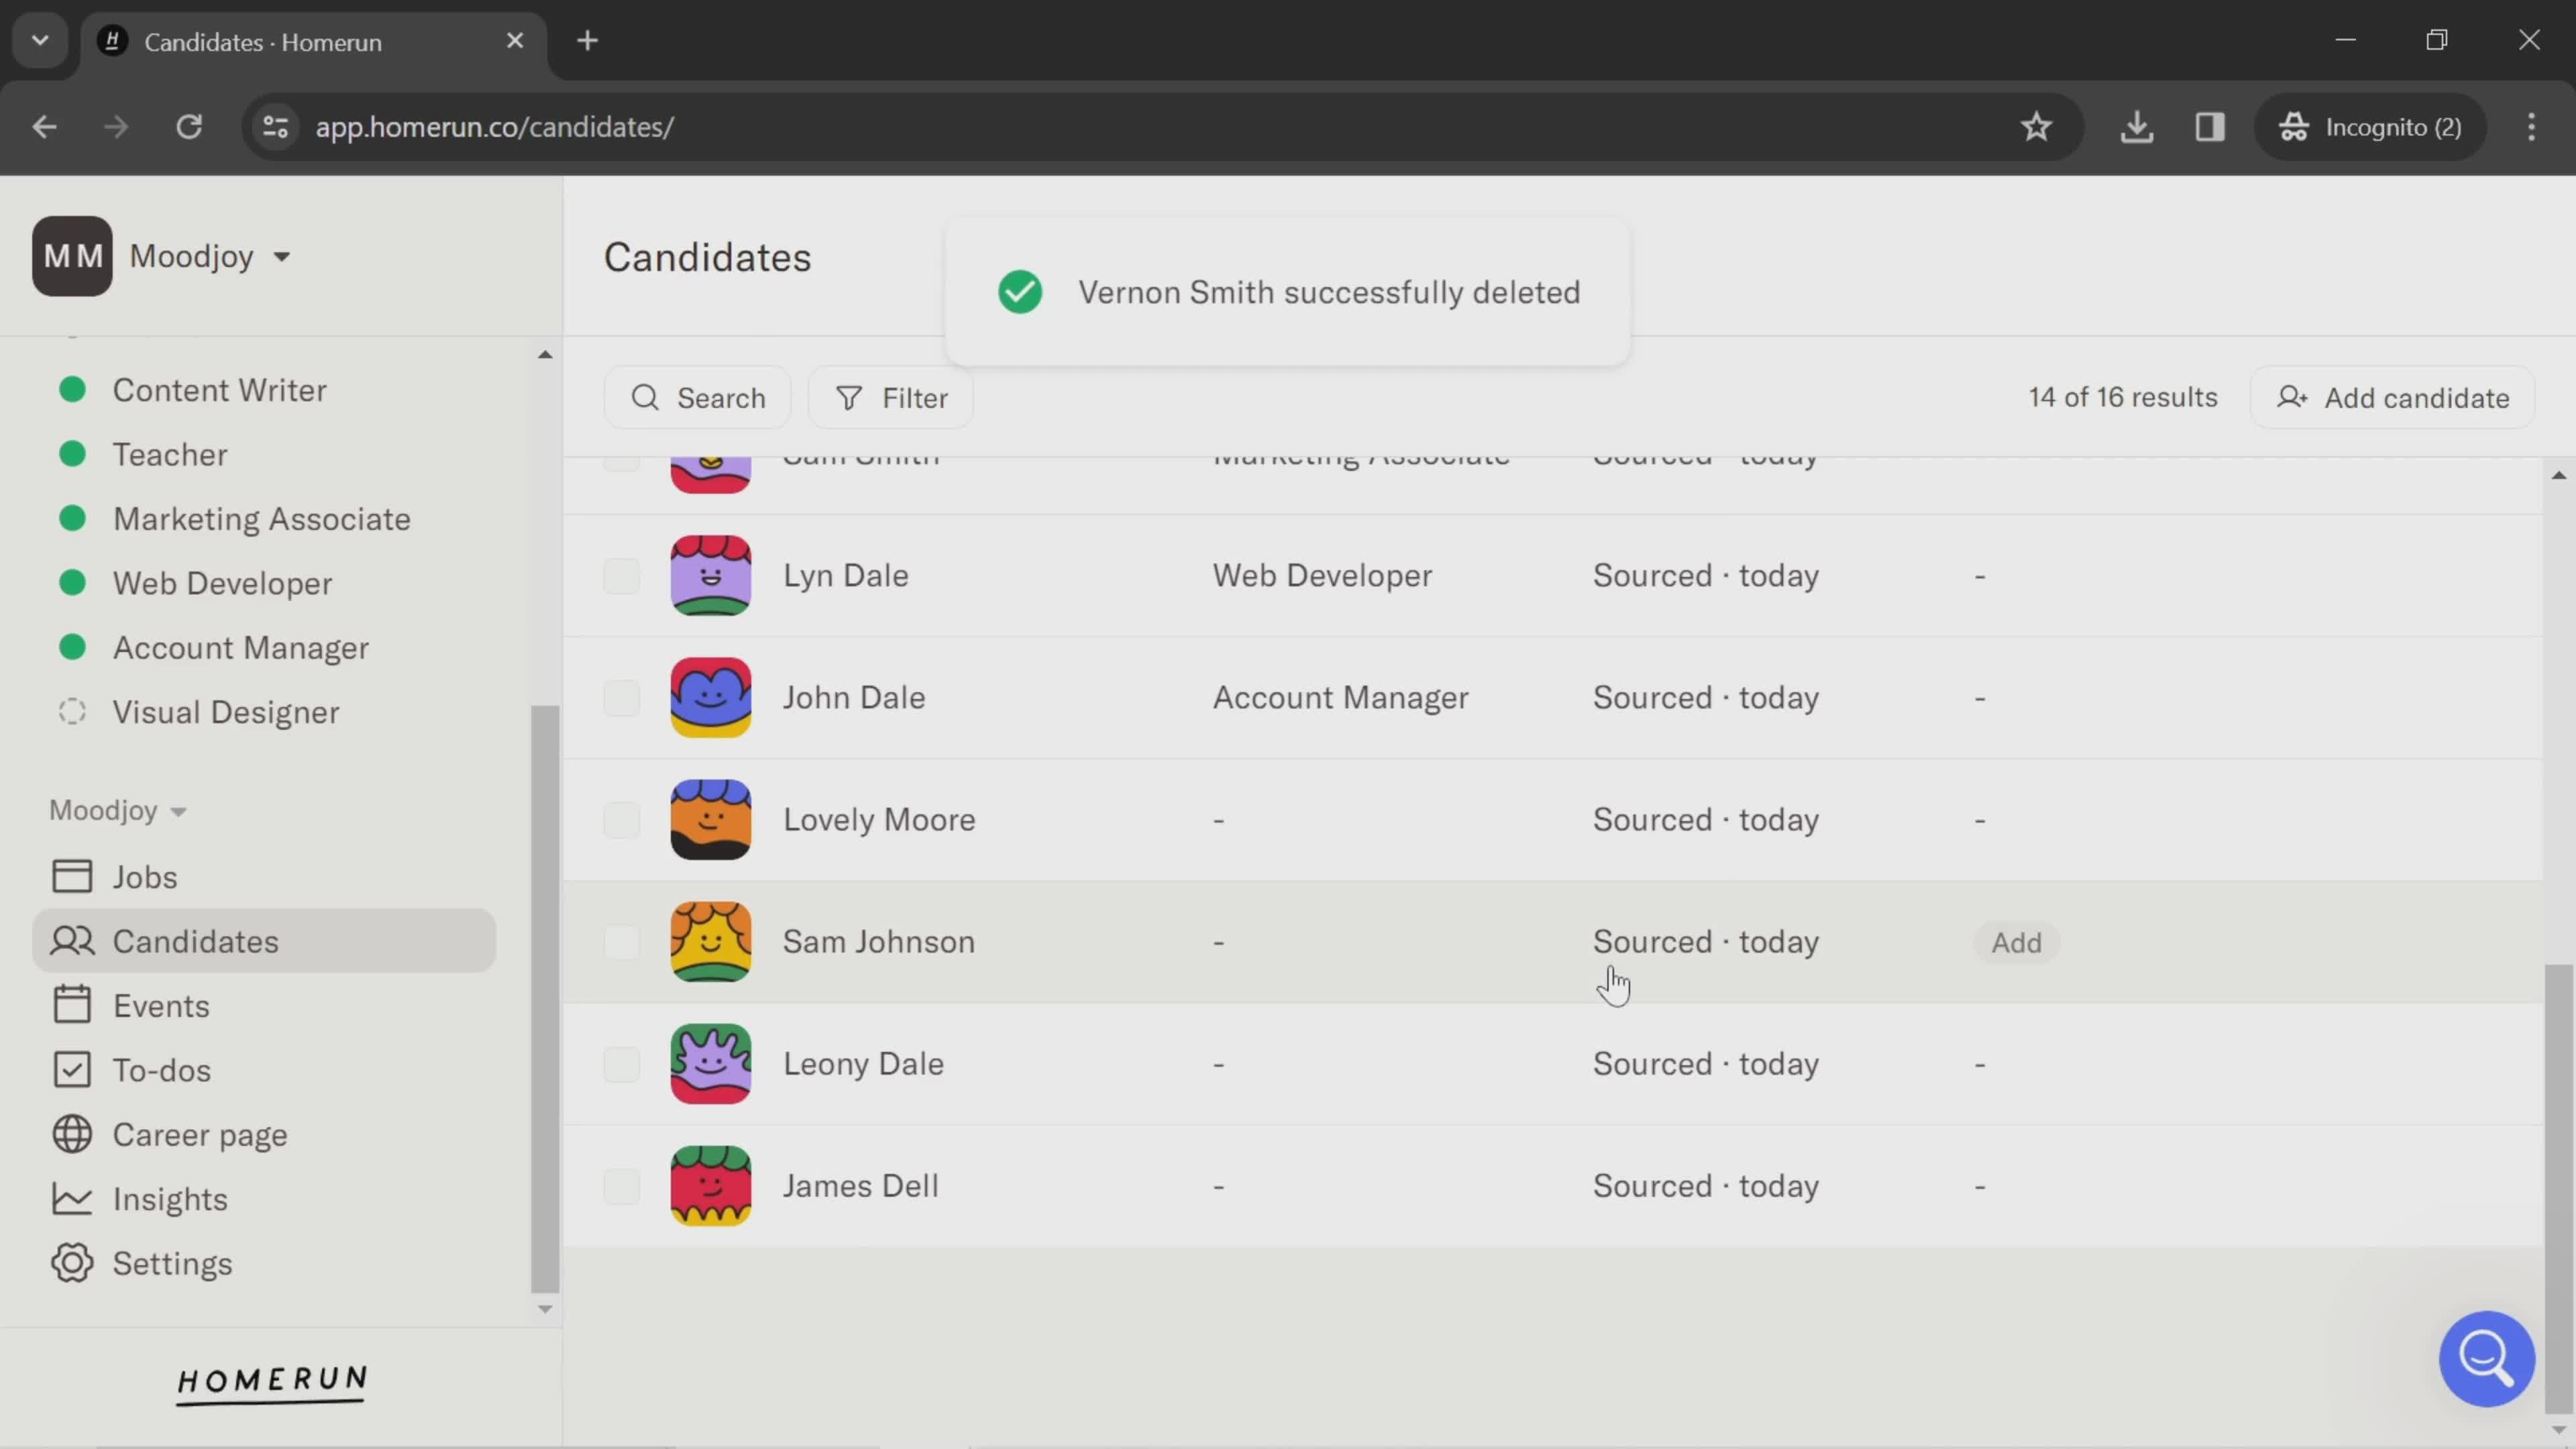
Task: Open browser downloads
Action: pyautogui.click(x=2137, y=127)
